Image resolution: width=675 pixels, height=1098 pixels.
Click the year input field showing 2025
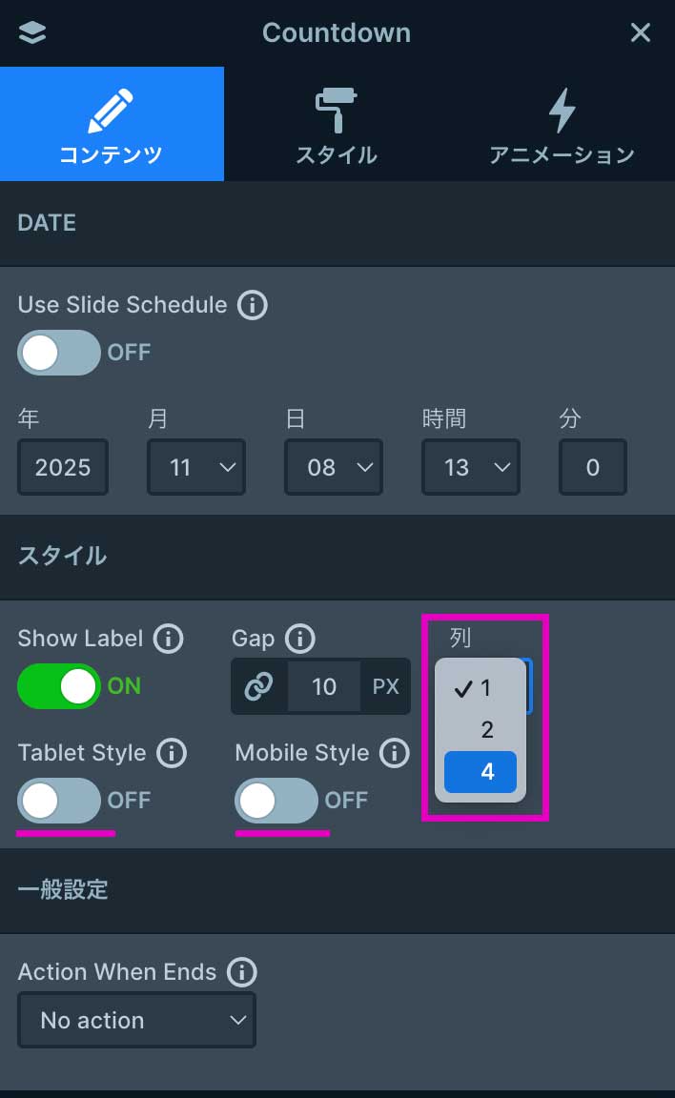coord(63,467)
